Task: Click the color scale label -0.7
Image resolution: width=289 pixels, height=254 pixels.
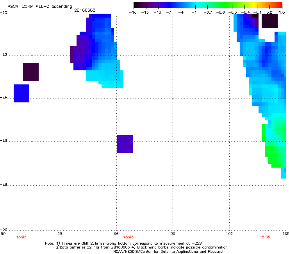Action: pos(208,13)
